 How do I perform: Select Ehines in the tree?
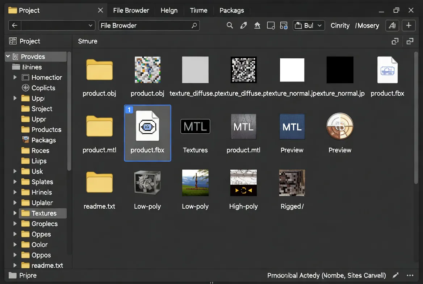point(32,67)
